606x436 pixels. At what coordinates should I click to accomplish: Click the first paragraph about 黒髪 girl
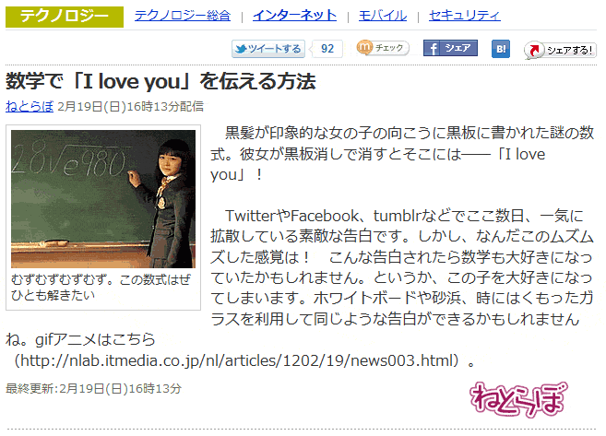coord(402,154)
